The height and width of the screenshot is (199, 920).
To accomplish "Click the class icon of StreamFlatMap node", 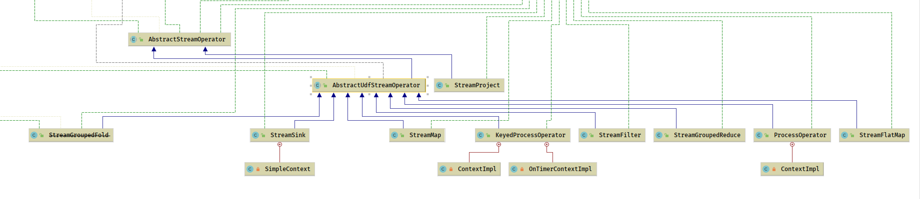I will (x=844, y=135).
